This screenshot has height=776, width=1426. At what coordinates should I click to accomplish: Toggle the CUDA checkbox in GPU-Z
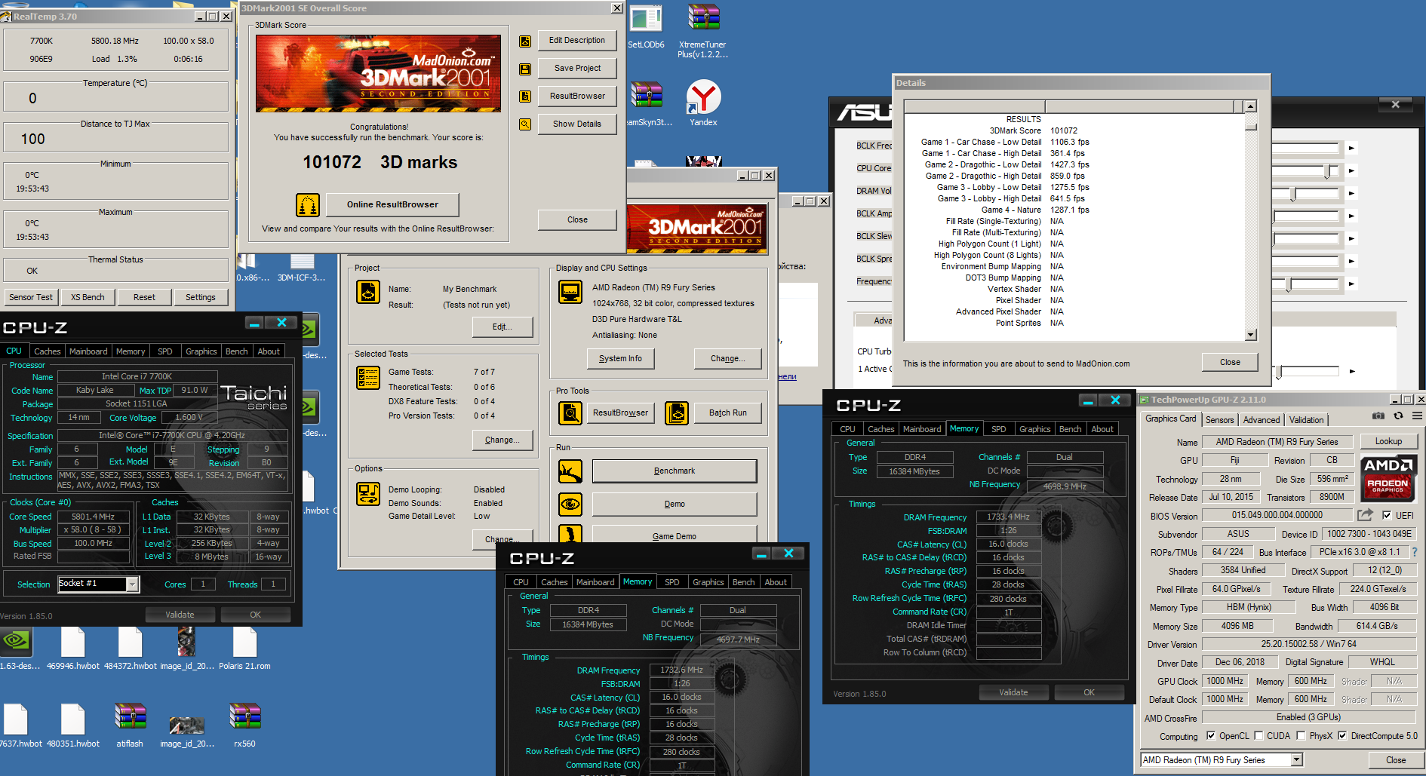(1259, 736)
